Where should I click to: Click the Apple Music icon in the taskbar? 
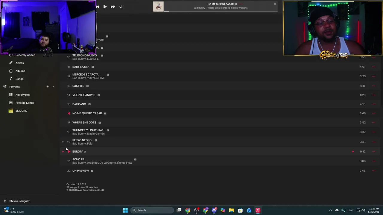258,210
